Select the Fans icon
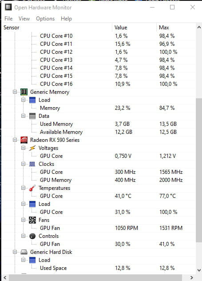The height and width of the screenshot is (281, 202). click(32, 220)
